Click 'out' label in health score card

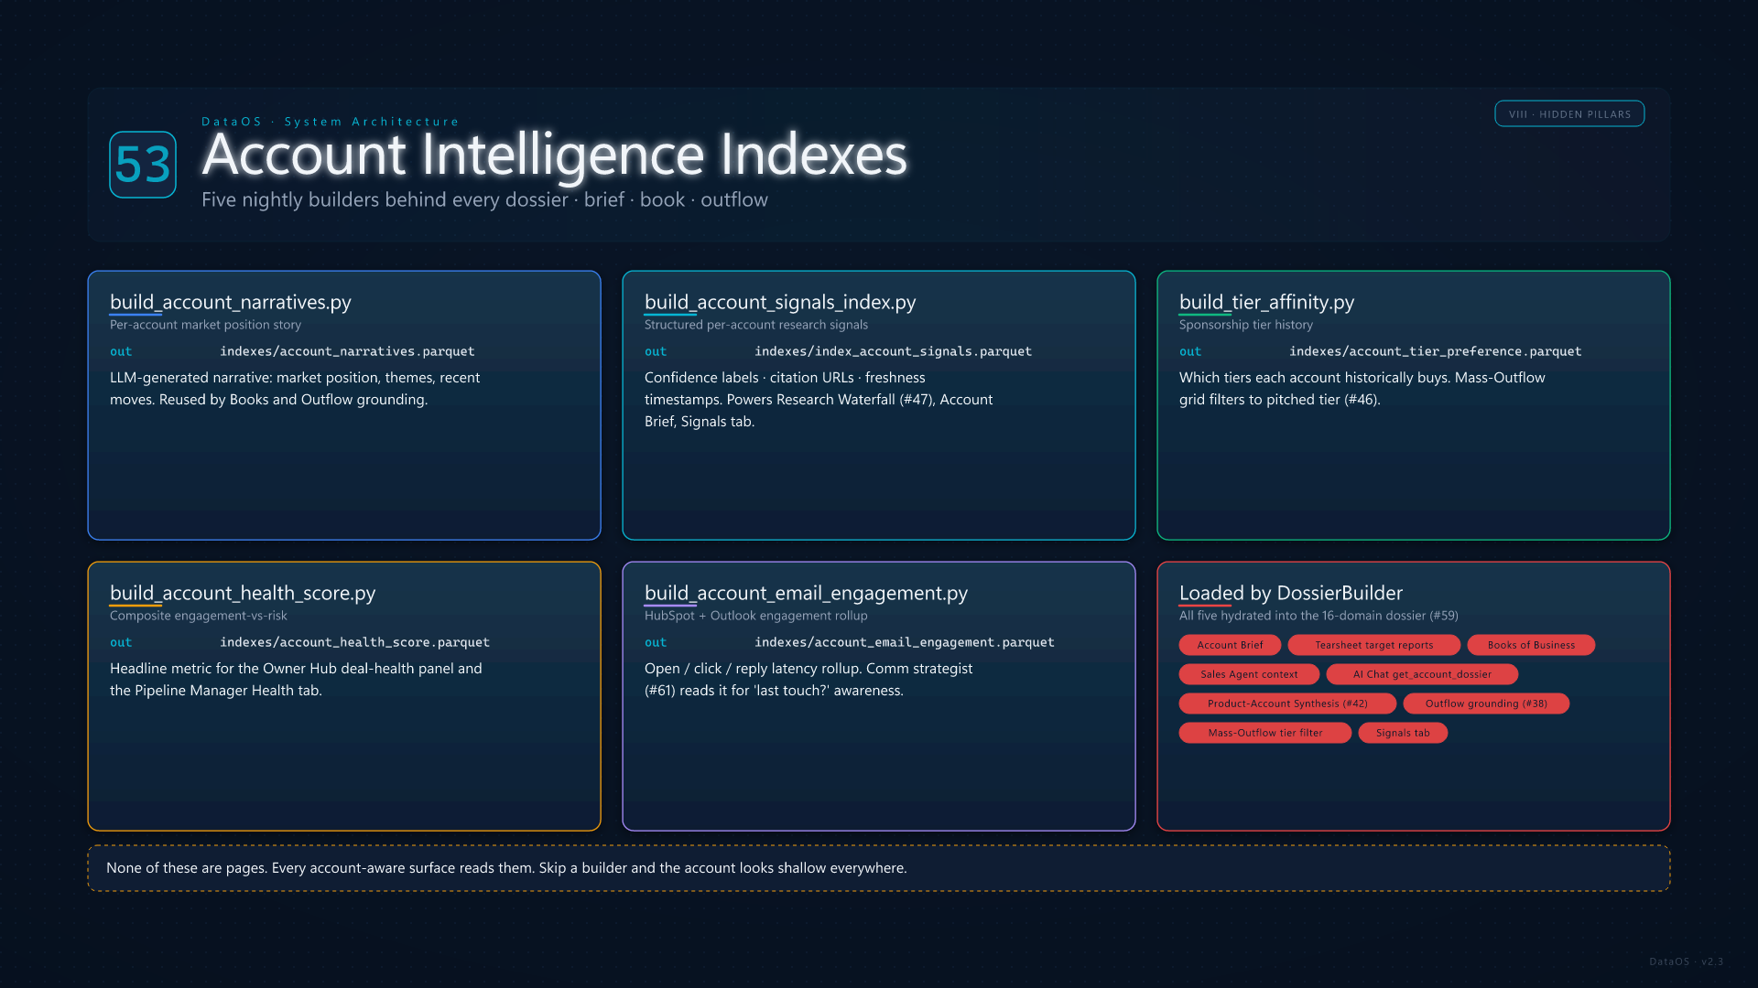pyautogui.click(x=121, y=642)
